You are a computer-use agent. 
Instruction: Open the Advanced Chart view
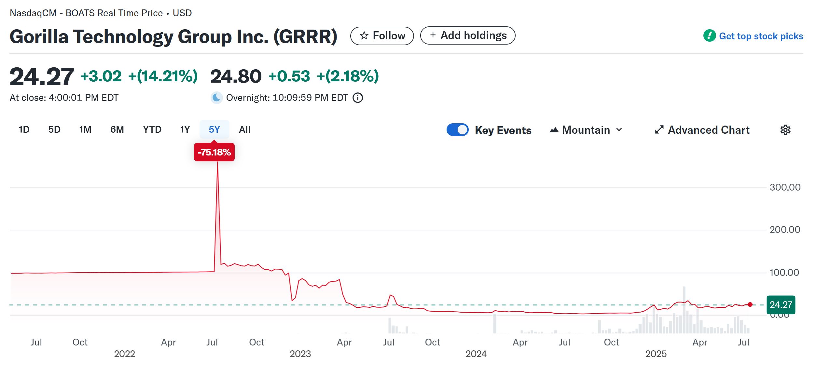[x=702, y=130]
